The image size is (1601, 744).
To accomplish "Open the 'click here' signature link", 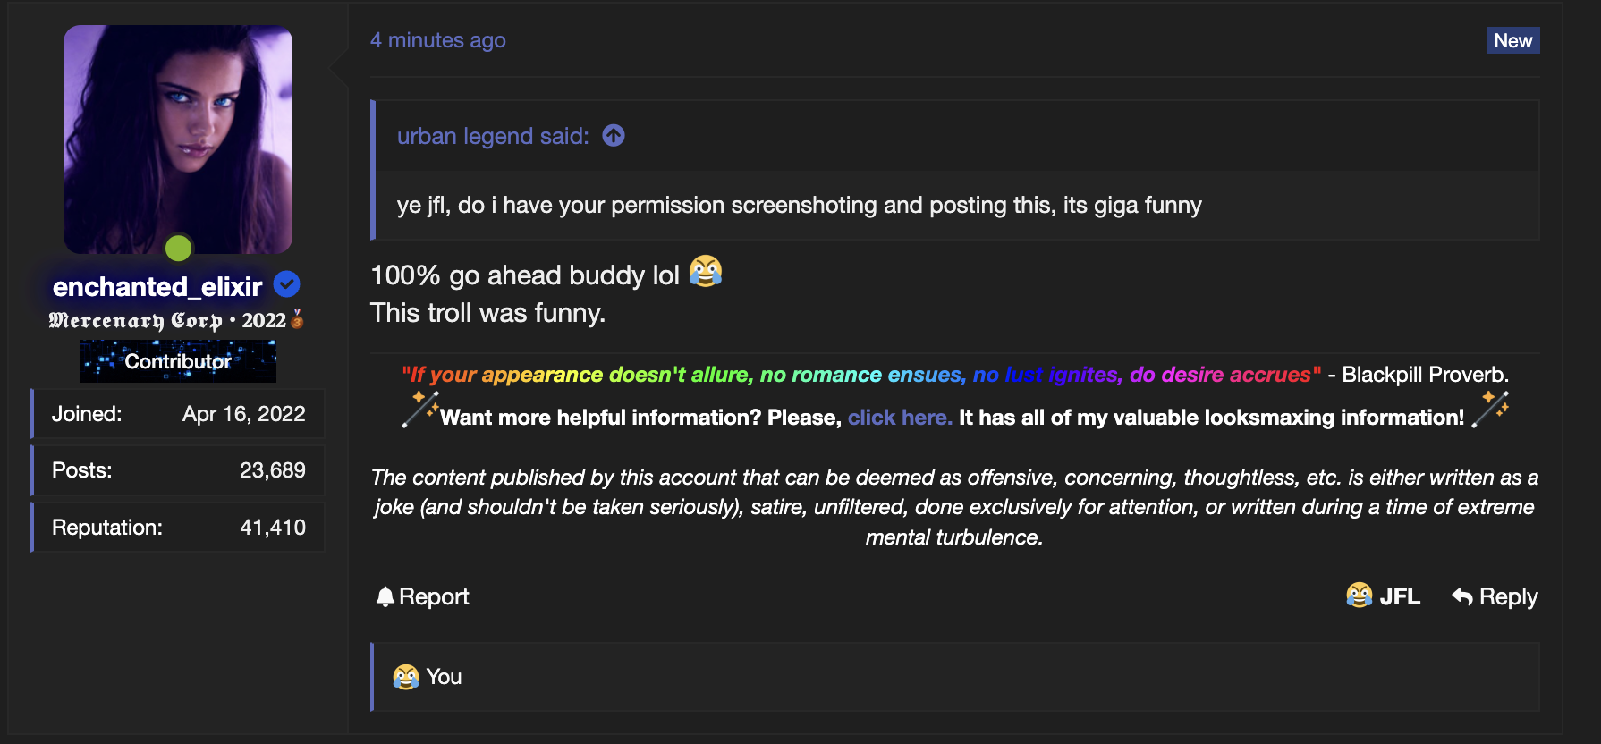I will point(900,418).
